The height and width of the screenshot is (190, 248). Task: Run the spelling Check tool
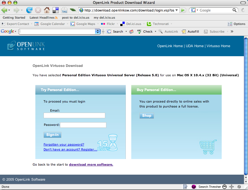(x=145, y=32)
